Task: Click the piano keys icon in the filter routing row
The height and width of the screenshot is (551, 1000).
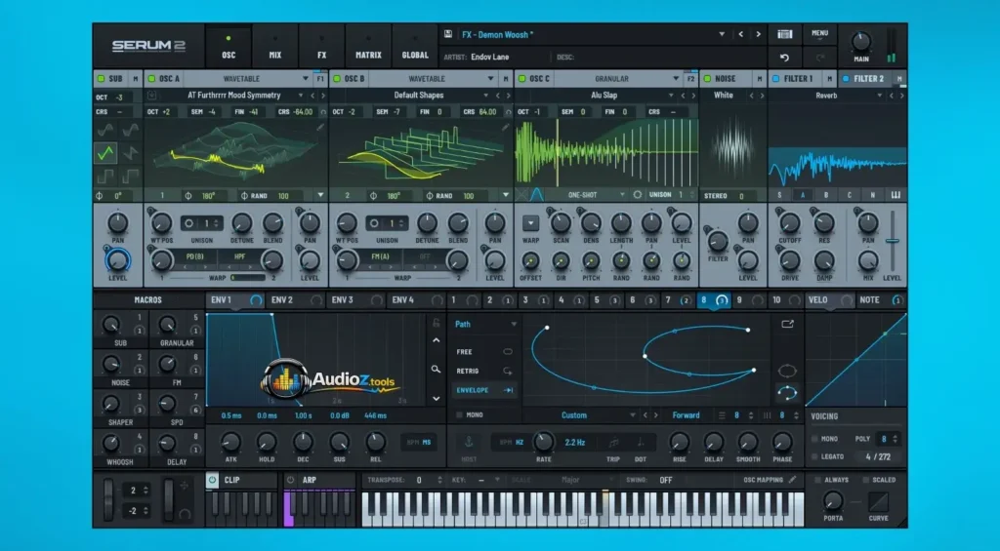Action: coord(896,195)
